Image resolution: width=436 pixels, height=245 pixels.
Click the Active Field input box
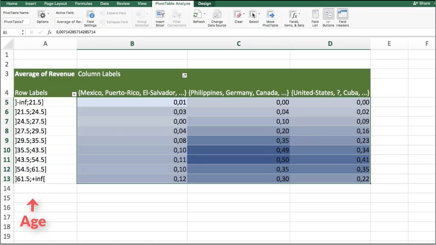tap(69, 22)
